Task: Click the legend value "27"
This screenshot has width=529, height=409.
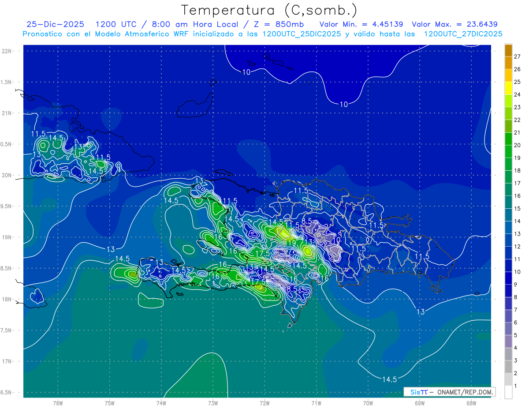Action: [x=517, y=56]
